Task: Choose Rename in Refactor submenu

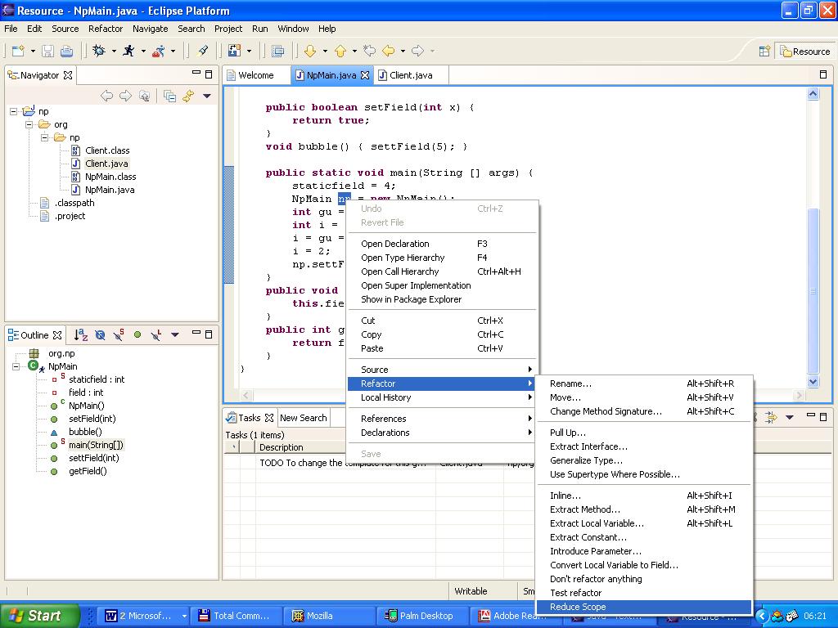Action: pyautogui.click(x=643, y=384)
